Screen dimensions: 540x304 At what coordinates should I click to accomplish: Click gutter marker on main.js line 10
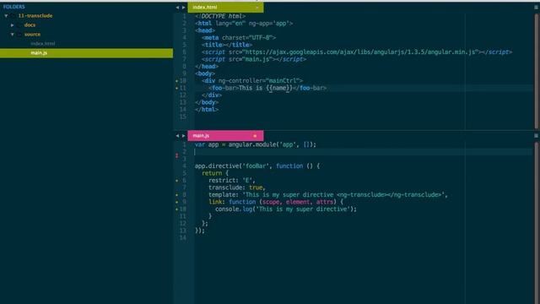[177, 209]
